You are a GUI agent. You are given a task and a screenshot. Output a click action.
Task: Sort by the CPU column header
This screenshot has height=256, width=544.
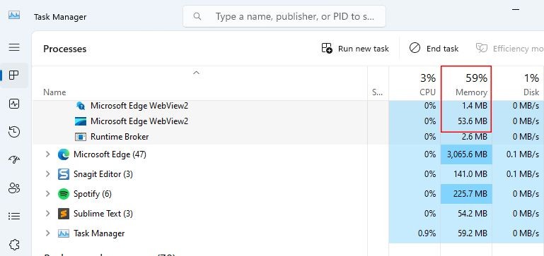click(x=415, y=83)
